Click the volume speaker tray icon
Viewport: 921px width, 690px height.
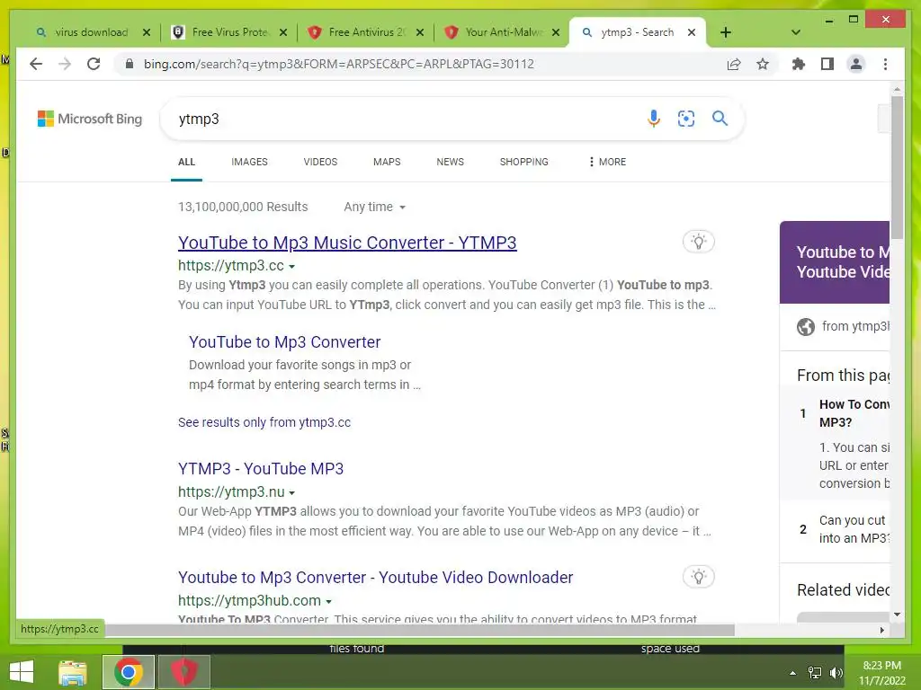pos(836,673)
